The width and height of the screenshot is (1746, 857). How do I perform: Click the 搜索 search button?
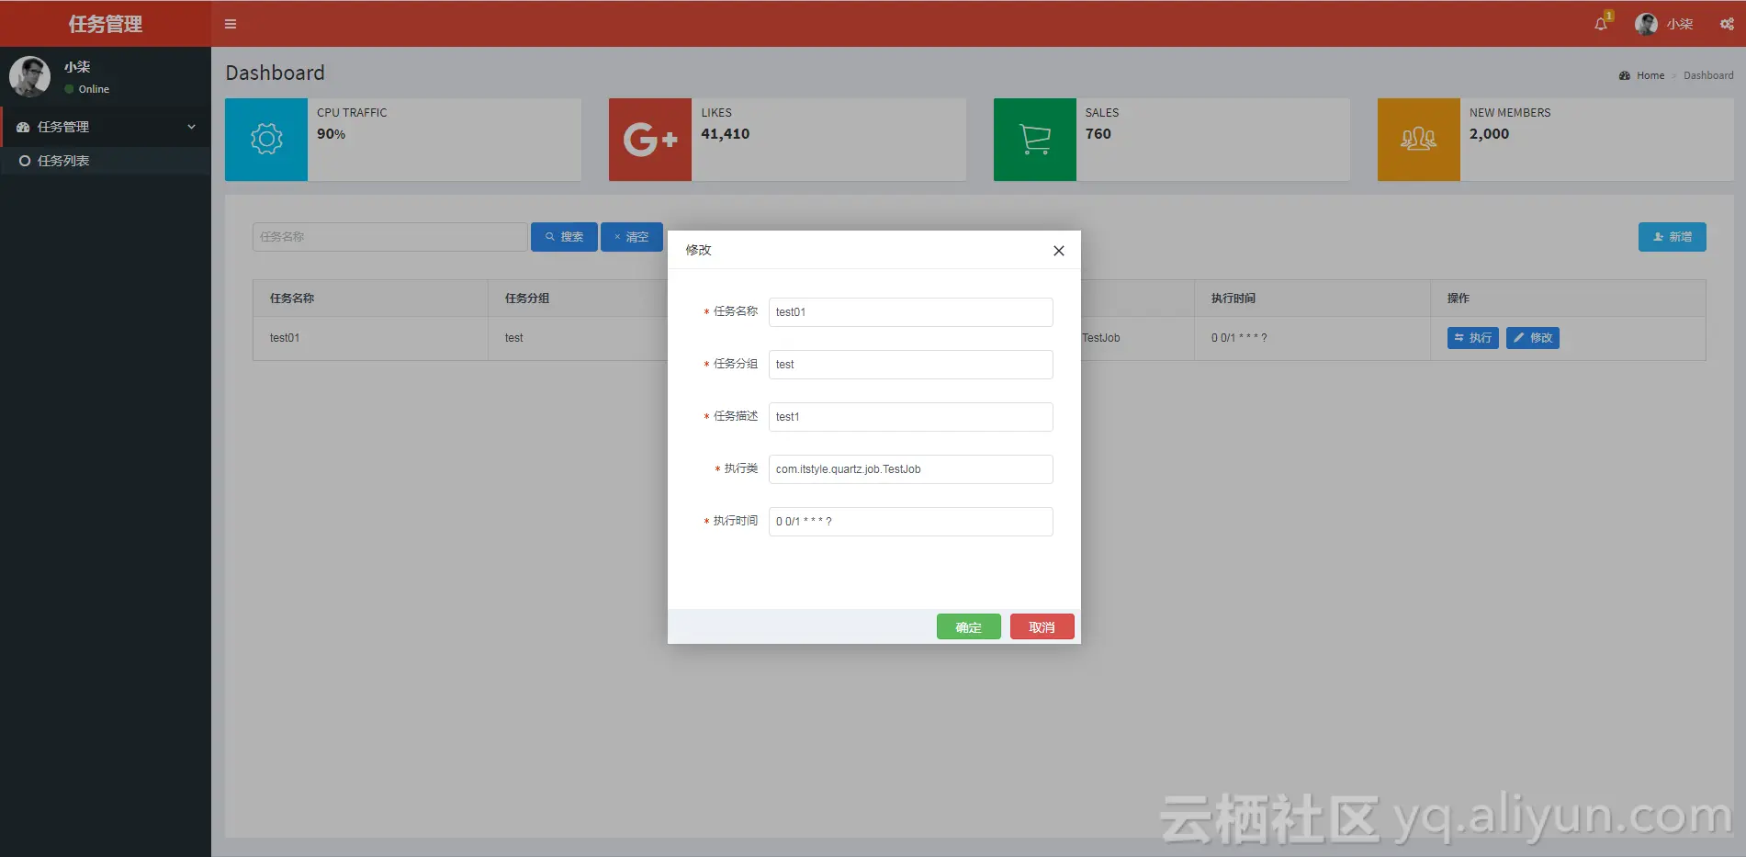coord(564,237)
